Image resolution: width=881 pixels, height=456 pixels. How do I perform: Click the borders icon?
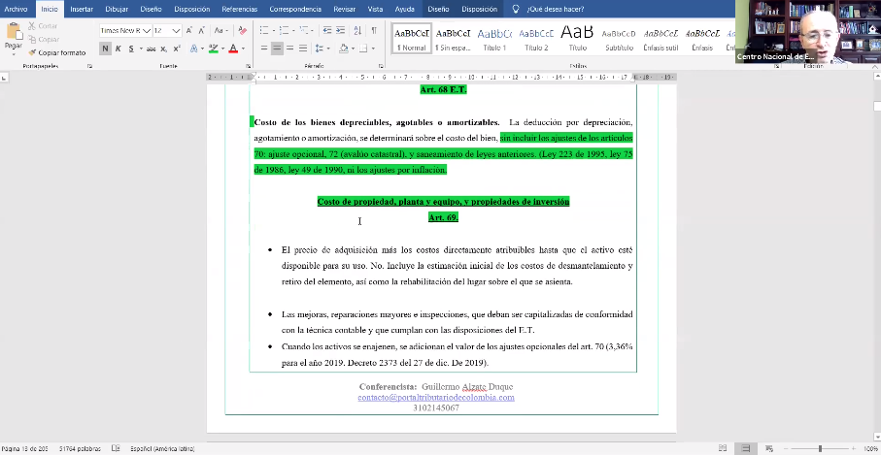[363, 49]
